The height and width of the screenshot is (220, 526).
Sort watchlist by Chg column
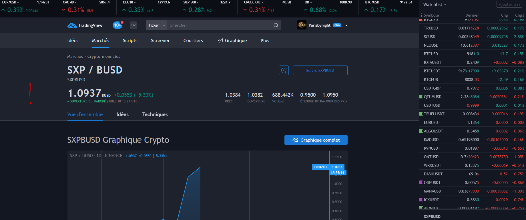pos(505,15)
